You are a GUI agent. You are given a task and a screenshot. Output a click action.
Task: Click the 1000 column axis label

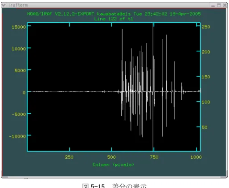click(196, 157)
